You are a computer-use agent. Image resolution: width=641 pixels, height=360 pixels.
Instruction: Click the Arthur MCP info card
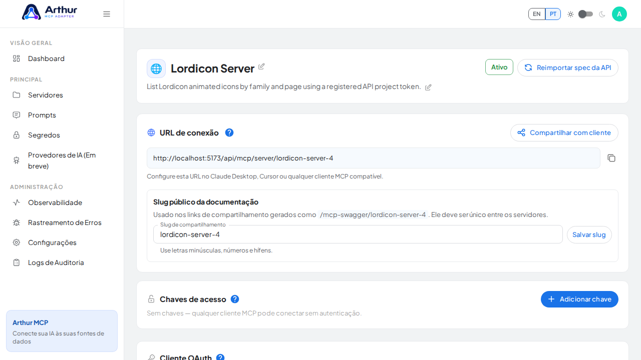[x=62, y=331]
